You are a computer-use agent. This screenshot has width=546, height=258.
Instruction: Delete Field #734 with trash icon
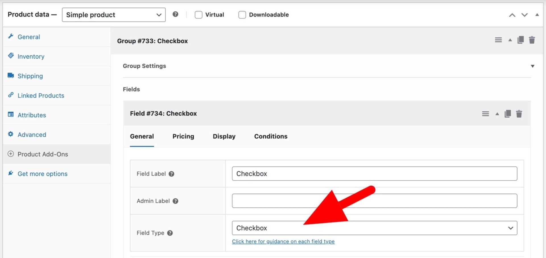(519, 114)
